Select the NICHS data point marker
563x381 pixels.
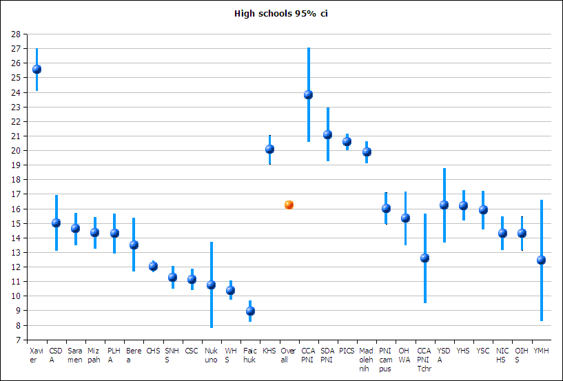[502, 234]
